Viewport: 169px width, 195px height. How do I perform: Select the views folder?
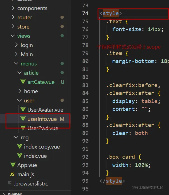24,36
